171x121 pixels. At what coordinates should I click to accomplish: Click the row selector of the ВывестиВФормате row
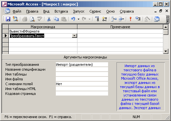pos(5,31)
